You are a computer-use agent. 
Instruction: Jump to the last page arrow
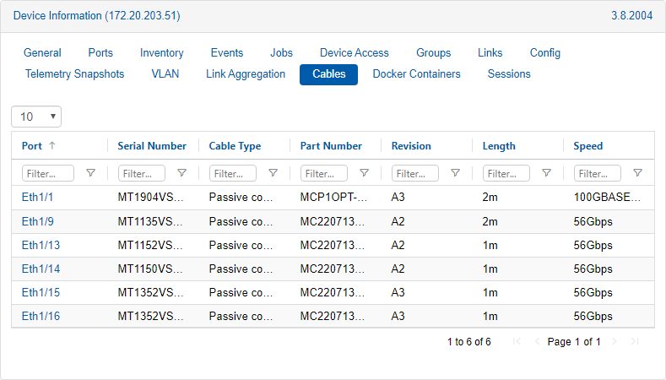[x=635, y=342]
